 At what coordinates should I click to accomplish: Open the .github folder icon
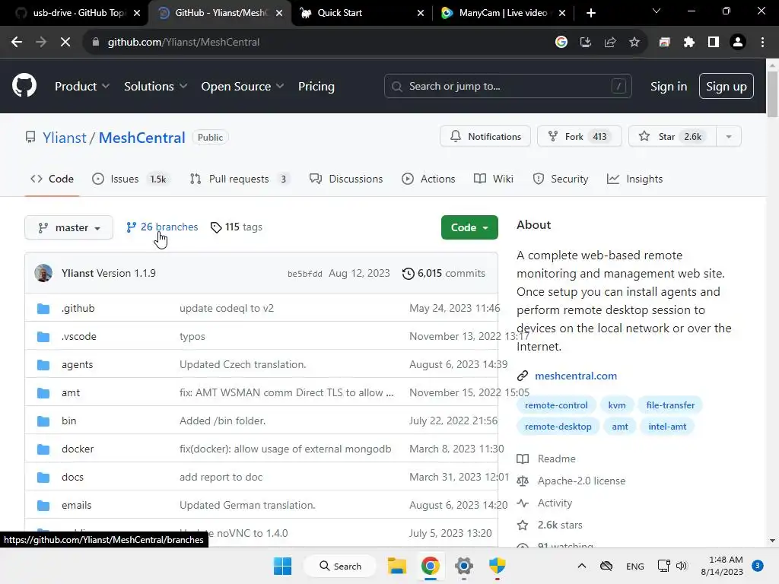pyautogui.click(x=43, y=309)
